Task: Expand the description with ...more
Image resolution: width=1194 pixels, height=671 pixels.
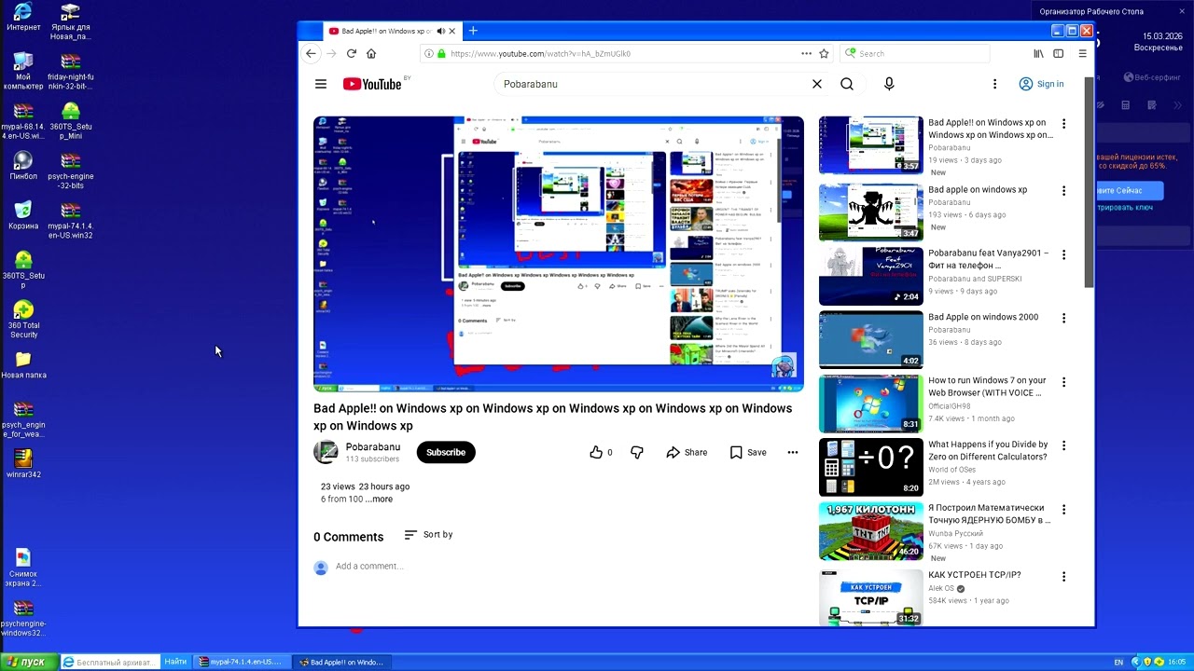Action: (x=379, y=499)
